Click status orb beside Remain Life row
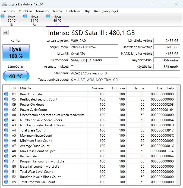 (x=6, y=156)
